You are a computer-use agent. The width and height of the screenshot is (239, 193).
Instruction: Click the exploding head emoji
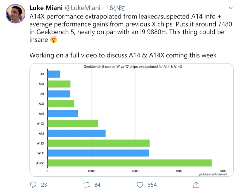pos(54,40)
